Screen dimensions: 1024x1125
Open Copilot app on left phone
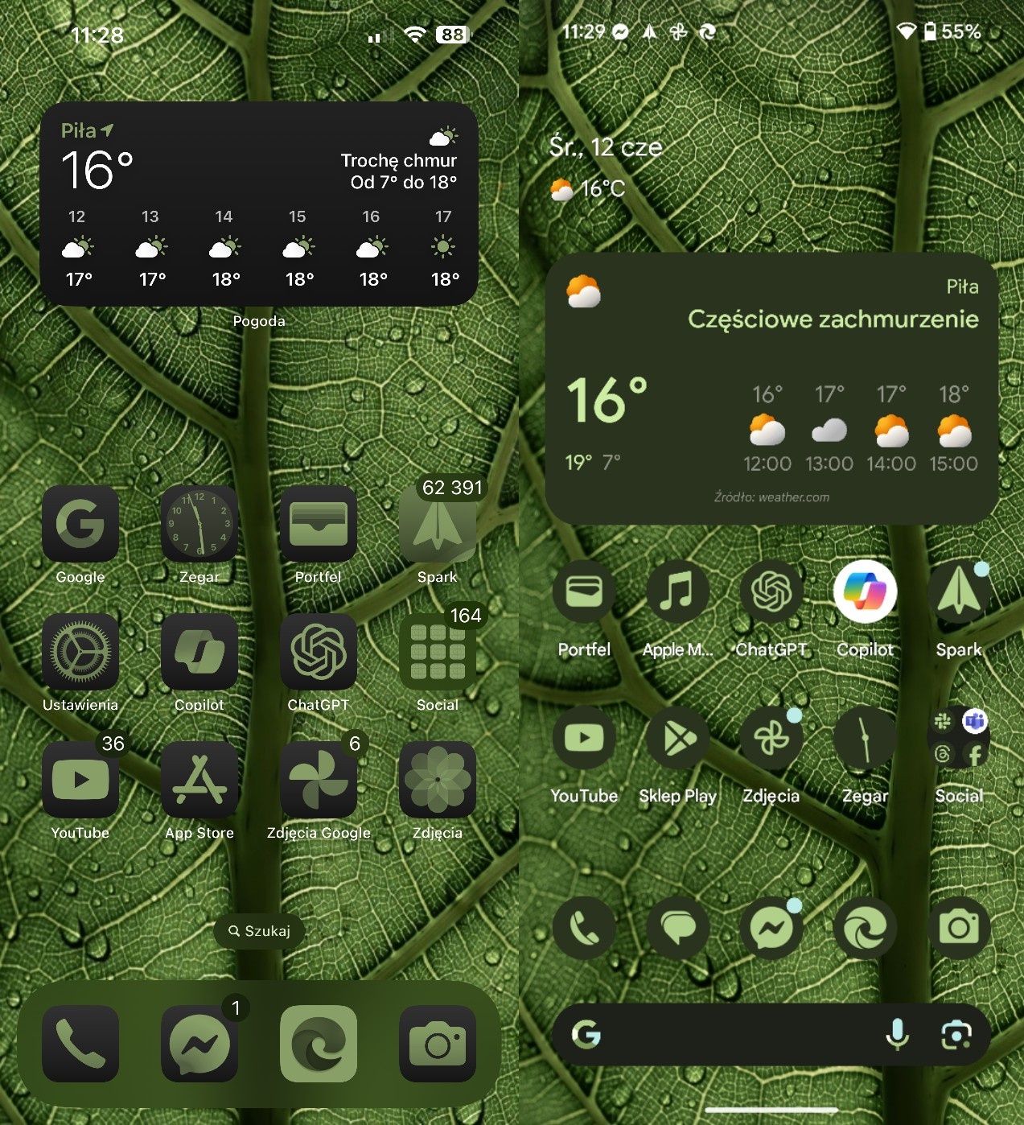pyautogui.click(x=199, y=651)
